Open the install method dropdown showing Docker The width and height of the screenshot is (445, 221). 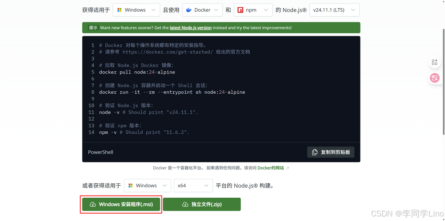202,10
